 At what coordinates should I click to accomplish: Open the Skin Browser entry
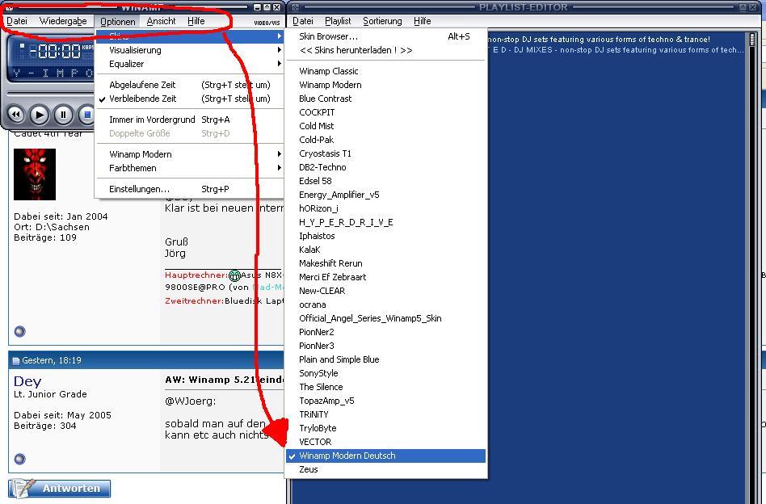(x=386, y=36)
